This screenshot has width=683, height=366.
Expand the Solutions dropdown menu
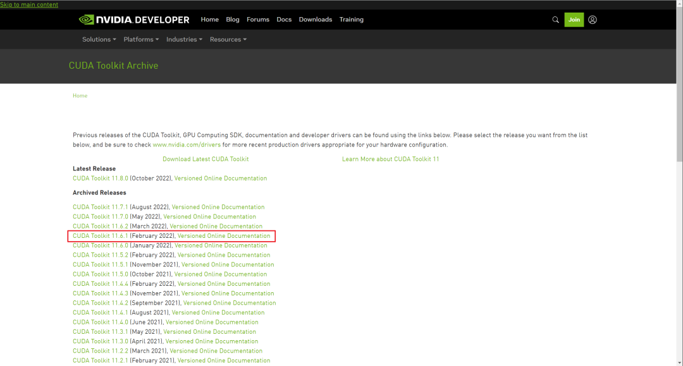[x=99, y=40]
